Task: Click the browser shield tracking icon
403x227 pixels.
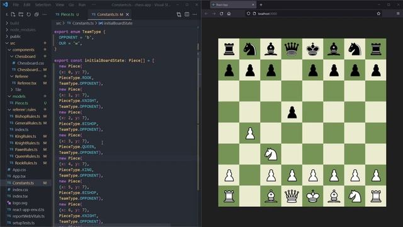Action: tap(248, 14)
